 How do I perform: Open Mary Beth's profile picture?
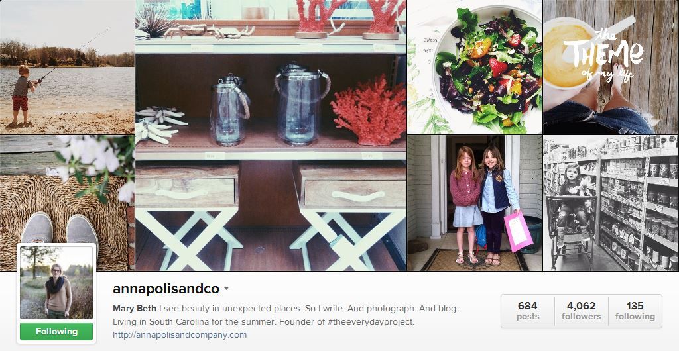56,283
